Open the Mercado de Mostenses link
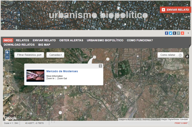This screenshot has height=127, width=192. click(62, 71)
